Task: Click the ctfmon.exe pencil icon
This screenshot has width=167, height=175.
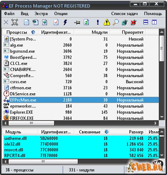Action: tap(6, 87)
